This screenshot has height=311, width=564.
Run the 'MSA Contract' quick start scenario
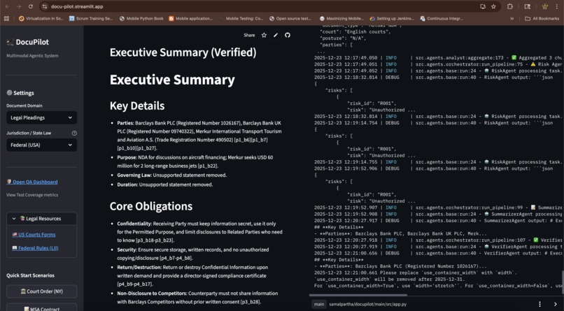coord(41,308)
